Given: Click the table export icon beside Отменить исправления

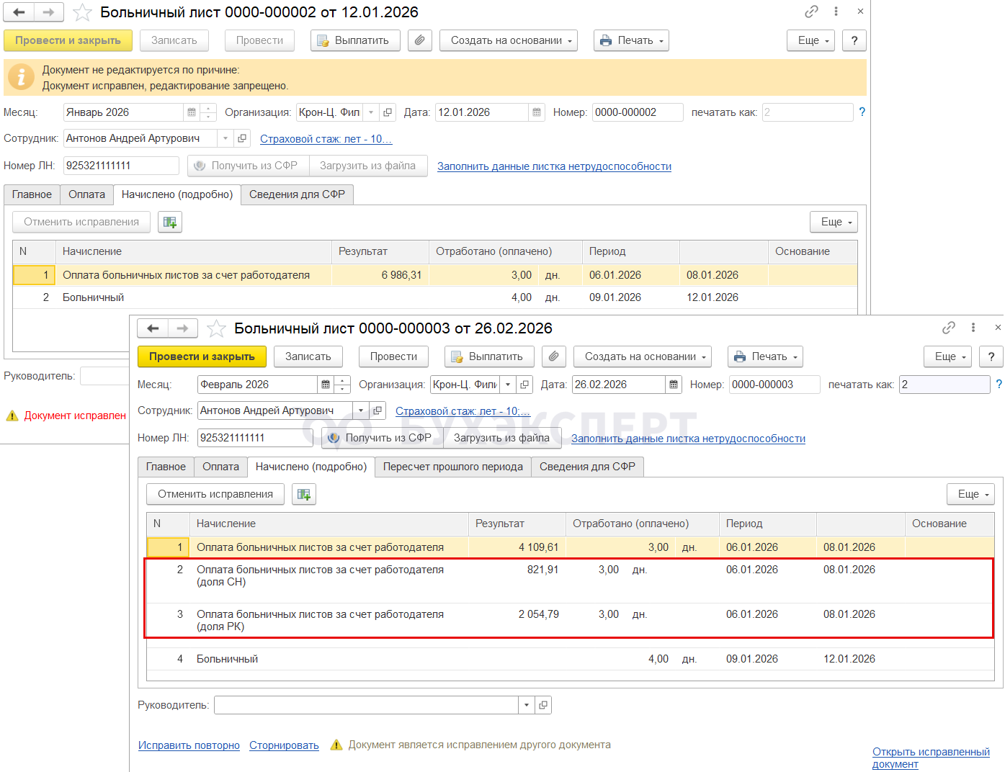Looking at the screenshot, I should (304, 494).
